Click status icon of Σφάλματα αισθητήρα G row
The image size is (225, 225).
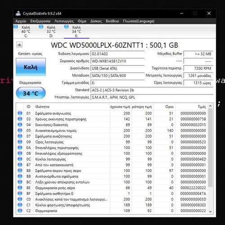point(20,193)
